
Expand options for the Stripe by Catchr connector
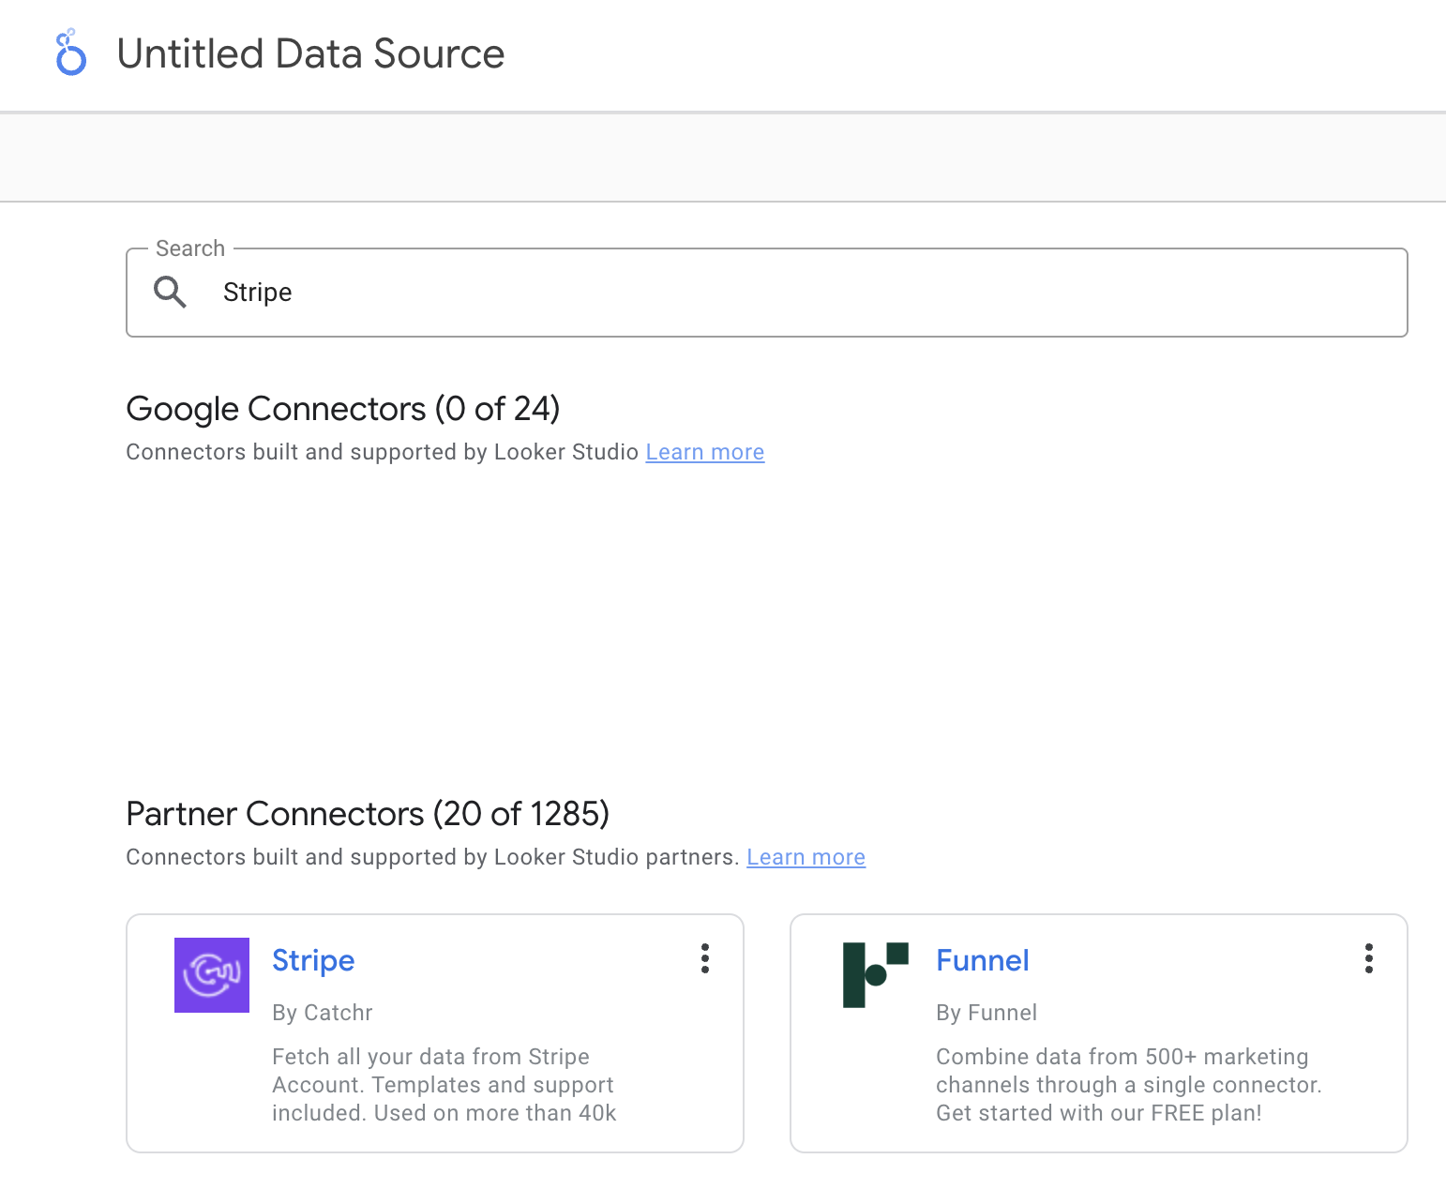(x=704, y=958)
